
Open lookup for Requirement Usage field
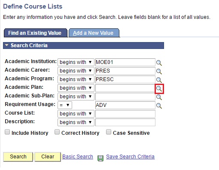[x=159, y=106]
